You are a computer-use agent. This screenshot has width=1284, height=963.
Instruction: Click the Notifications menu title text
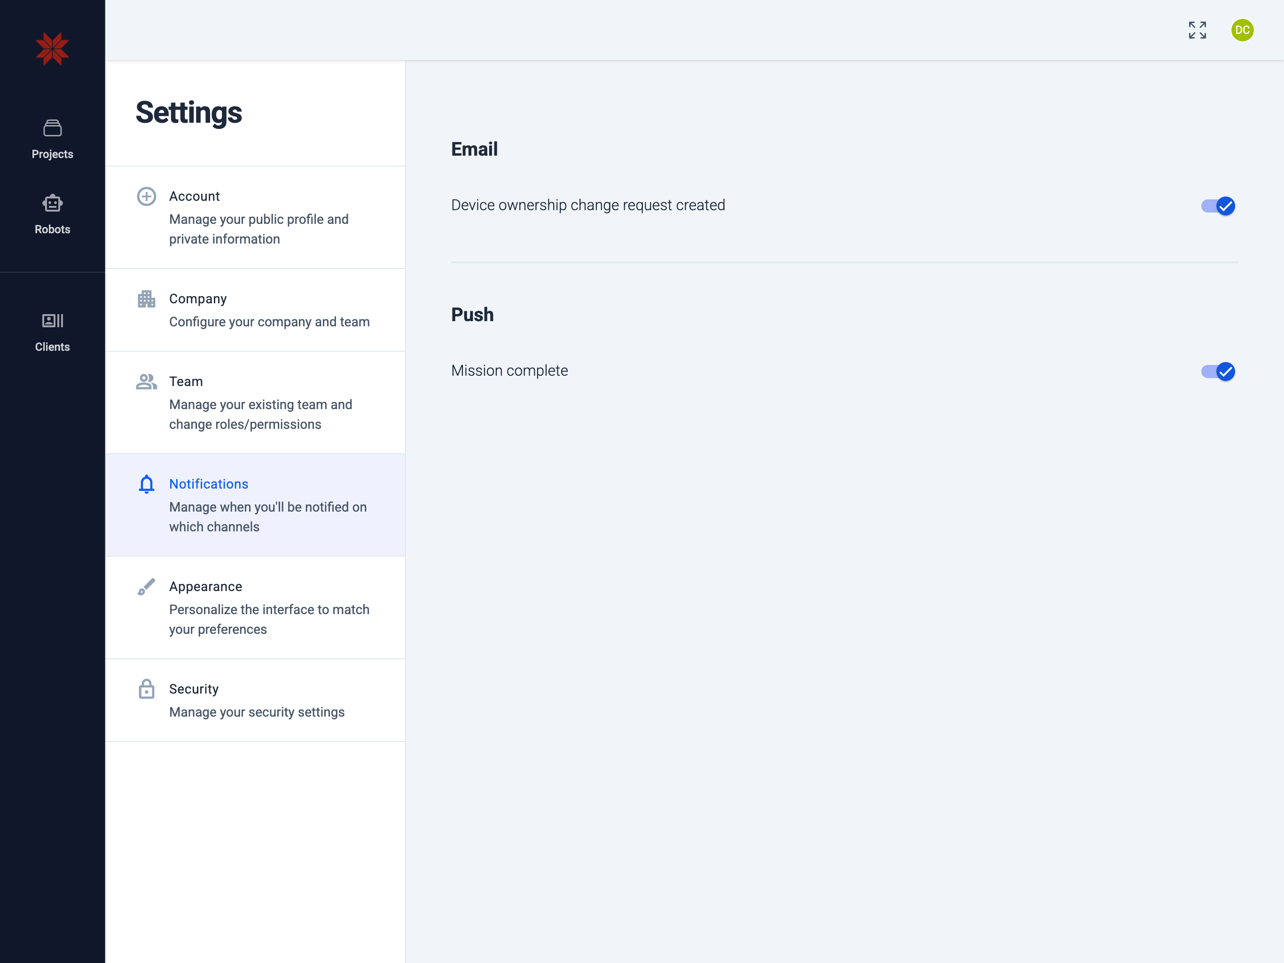click(208, 484)
